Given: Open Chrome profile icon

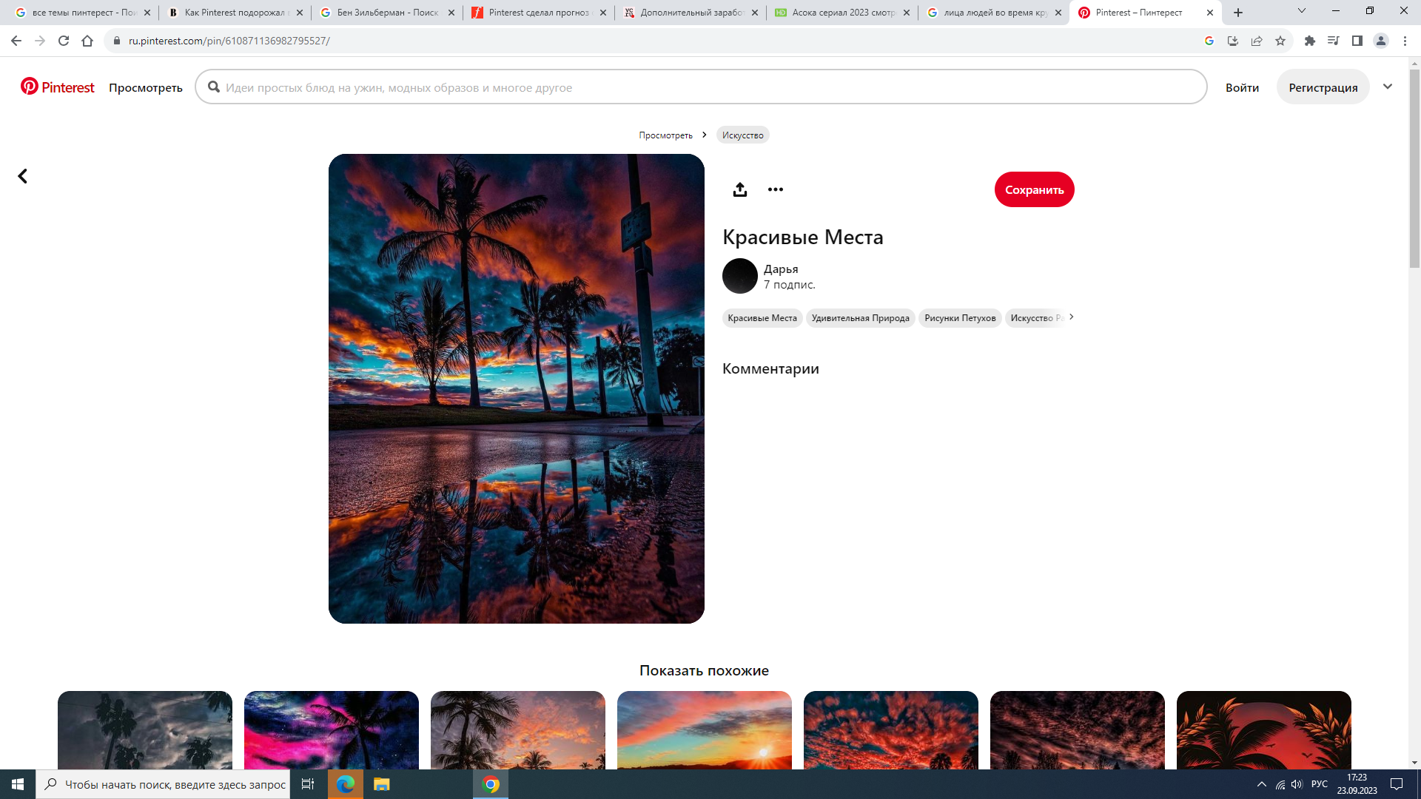Looking at the screenshot, I should click(1381, 41).
